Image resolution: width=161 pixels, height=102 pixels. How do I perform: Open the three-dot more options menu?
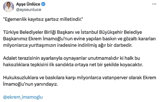coord(154,4)
